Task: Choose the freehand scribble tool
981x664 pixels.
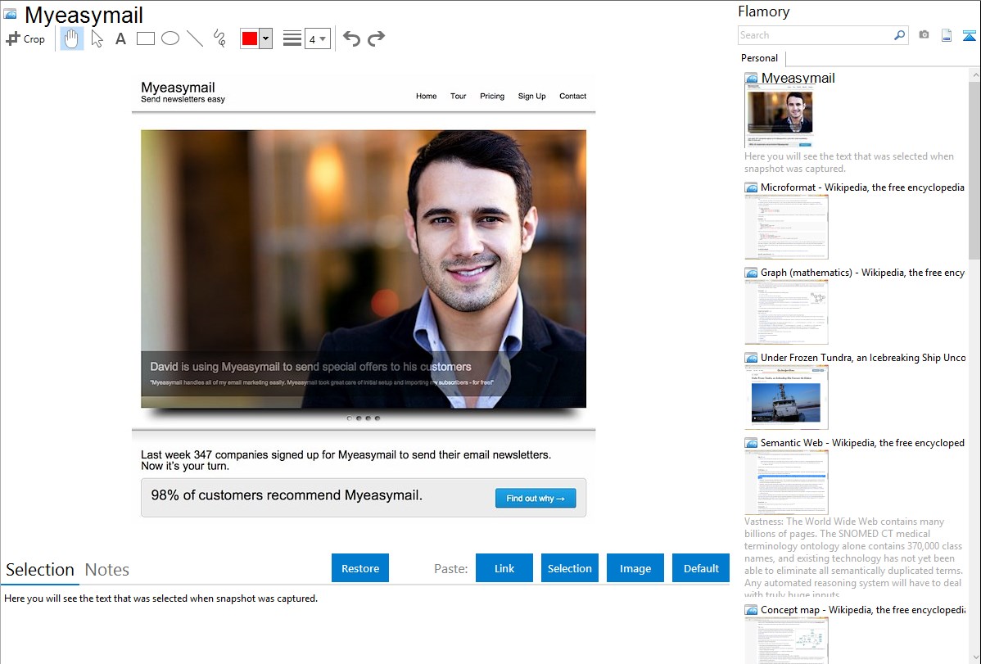Action: click(x=219, y=38)
